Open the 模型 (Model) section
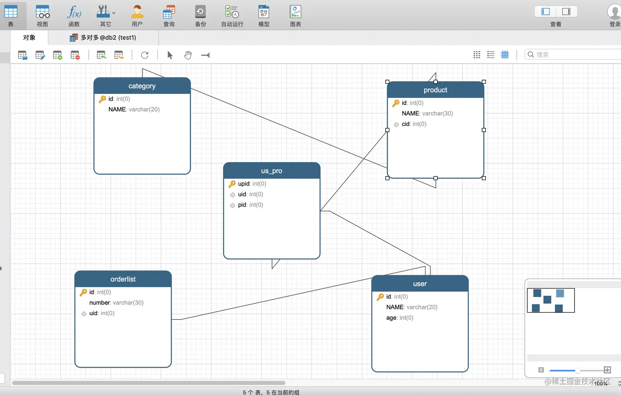 click(x=264, y=16)
